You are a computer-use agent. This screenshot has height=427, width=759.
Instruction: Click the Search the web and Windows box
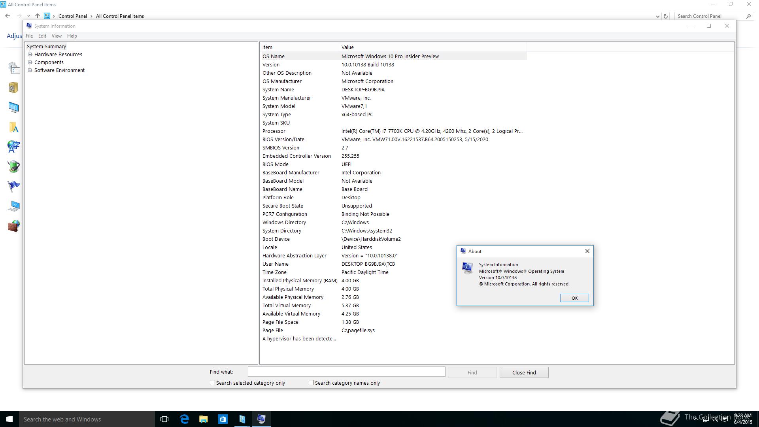click(x=87, y=419)
